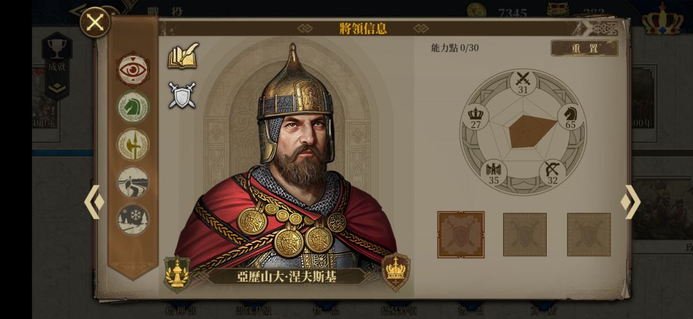Select the winding road terrain skill icon

133,182
